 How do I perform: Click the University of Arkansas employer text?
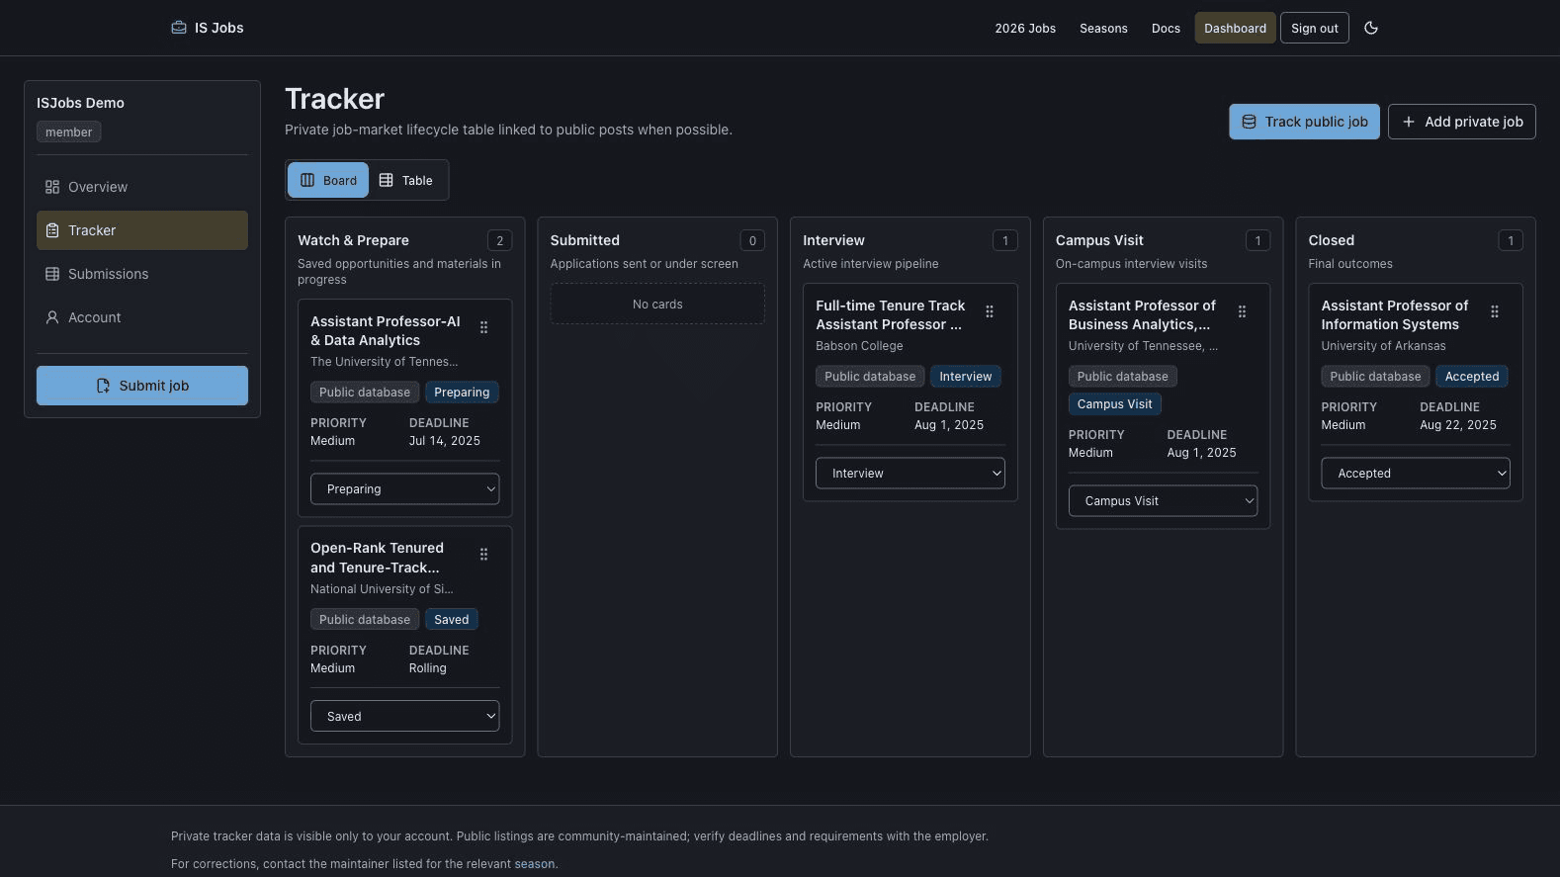[x=1383, y=346]
